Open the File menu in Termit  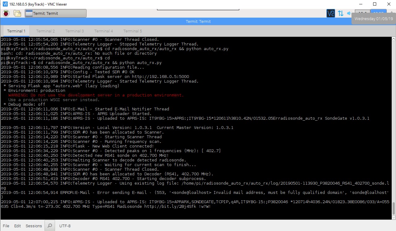(6, 226)
